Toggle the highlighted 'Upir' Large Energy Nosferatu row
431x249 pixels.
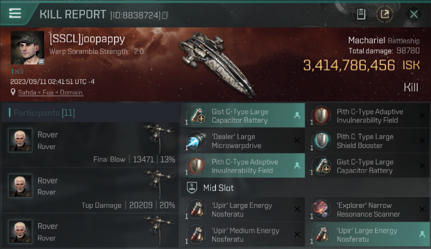pos(367,235)
